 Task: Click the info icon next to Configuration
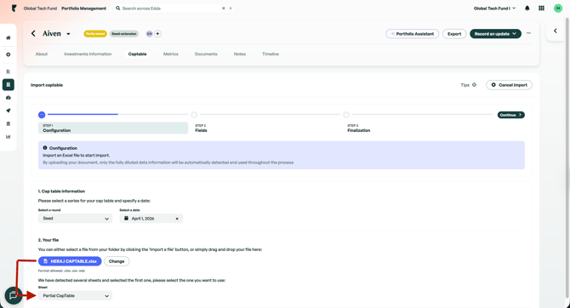tap(45, 148)
